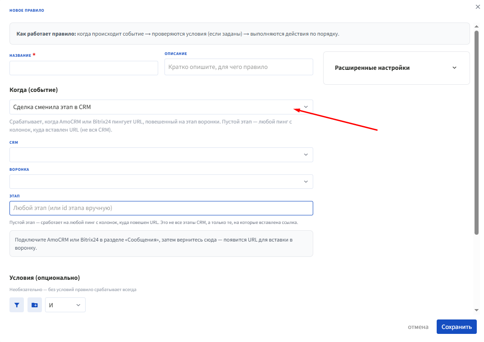Expand 'Расширенные настройки' panel

point(396,68)
